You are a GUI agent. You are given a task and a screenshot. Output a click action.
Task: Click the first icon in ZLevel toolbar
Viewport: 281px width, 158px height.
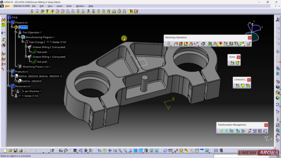232,63
